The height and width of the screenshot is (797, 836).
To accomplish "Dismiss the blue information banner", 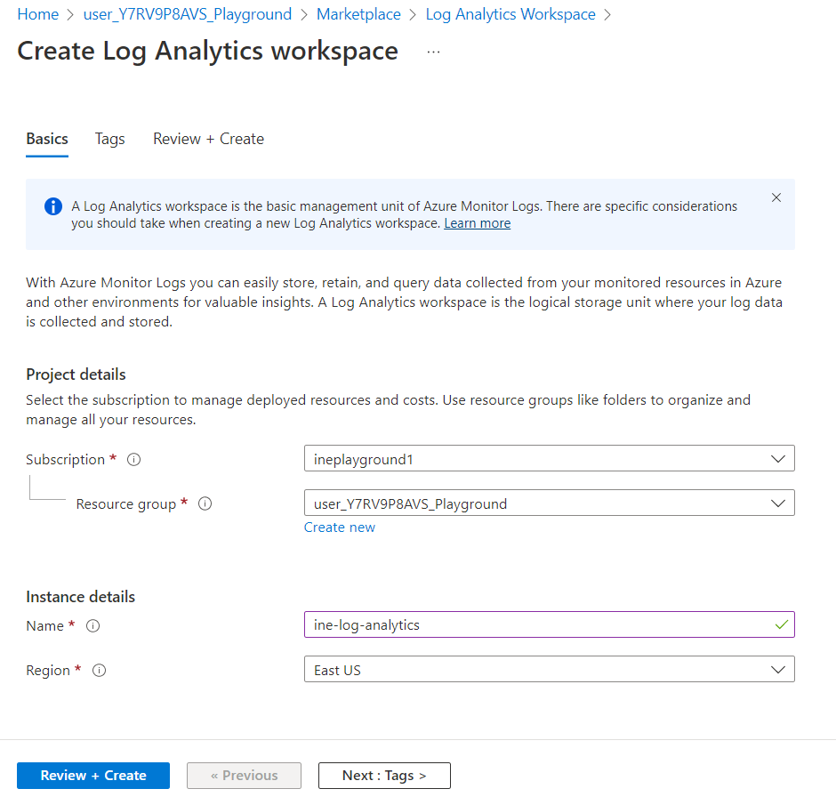I will 776,197.
